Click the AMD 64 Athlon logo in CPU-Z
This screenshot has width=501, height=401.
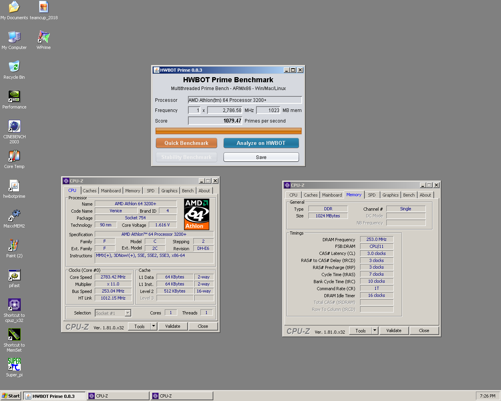197,214
